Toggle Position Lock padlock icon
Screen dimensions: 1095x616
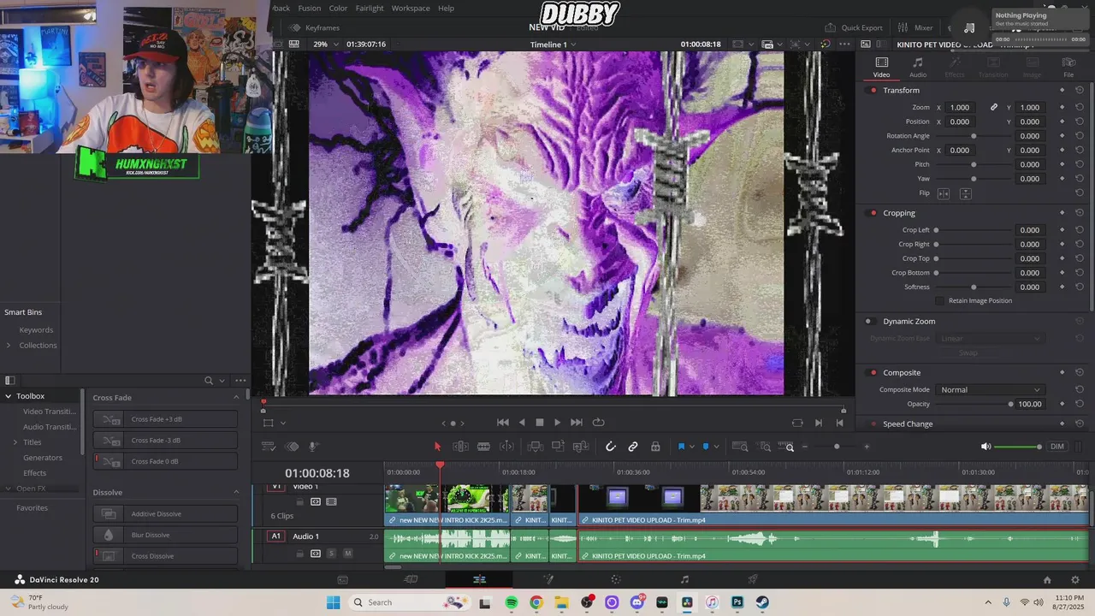point(655,447)
